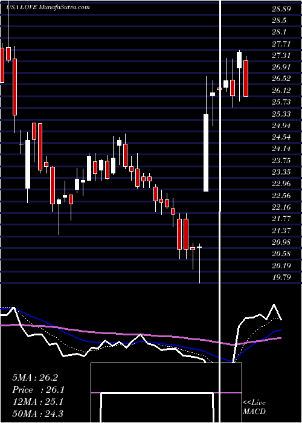Click the USA LOVE MunafaSutra.com title text
This screenshot has height=423, width=302.
(x=48, y=7)
